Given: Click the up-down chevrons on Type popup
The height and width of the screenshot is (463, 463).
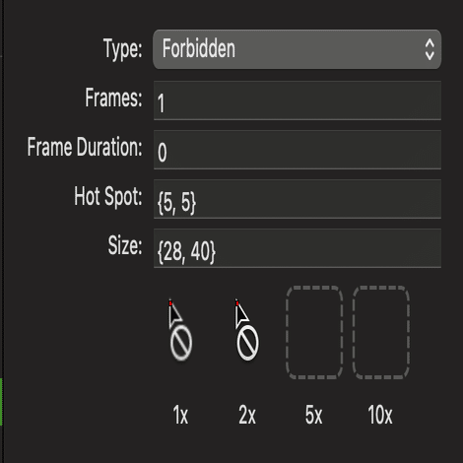Looking at the screenshot, I should pos(430,49).
